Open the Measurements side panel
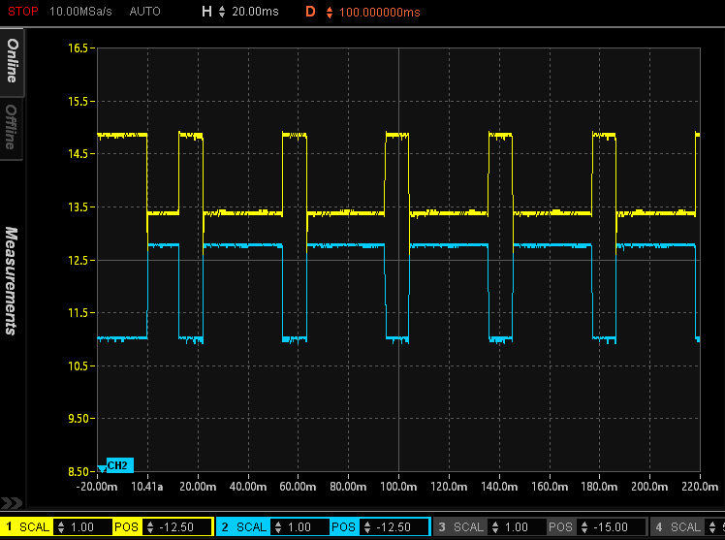The width and height of the screenshot is (725, 540). point(12,281)
